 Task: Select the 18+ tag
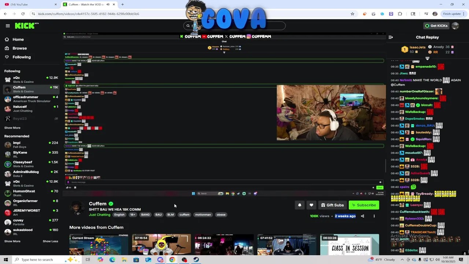(x=133, y=215)
